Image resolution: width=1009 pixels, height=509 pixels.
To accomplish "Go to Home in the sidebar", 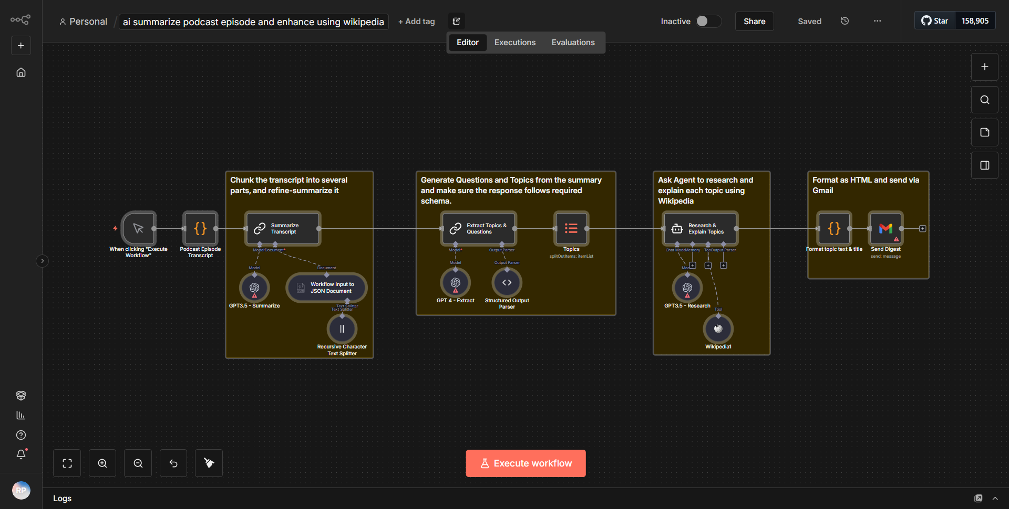I will pyautogui.click(x=21, y=72).
